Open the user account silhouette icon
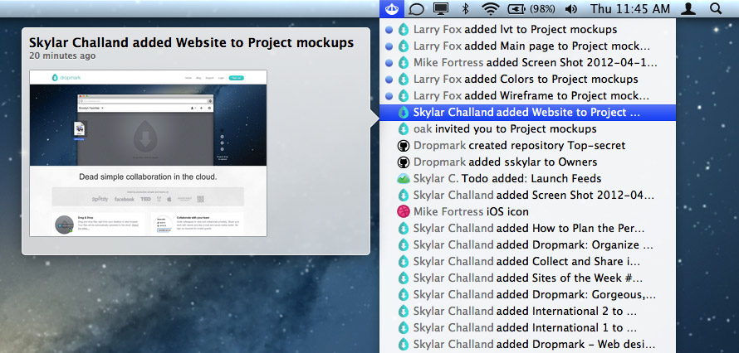 point(689,8)
